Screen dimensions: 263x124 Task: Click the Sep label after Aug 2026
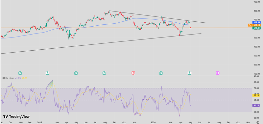coord(228,122)
